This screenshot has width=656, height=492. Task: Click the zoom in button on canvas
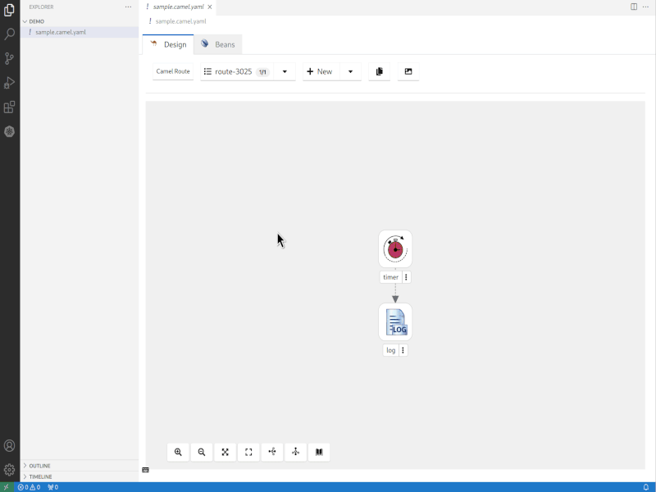coord(178,452)
